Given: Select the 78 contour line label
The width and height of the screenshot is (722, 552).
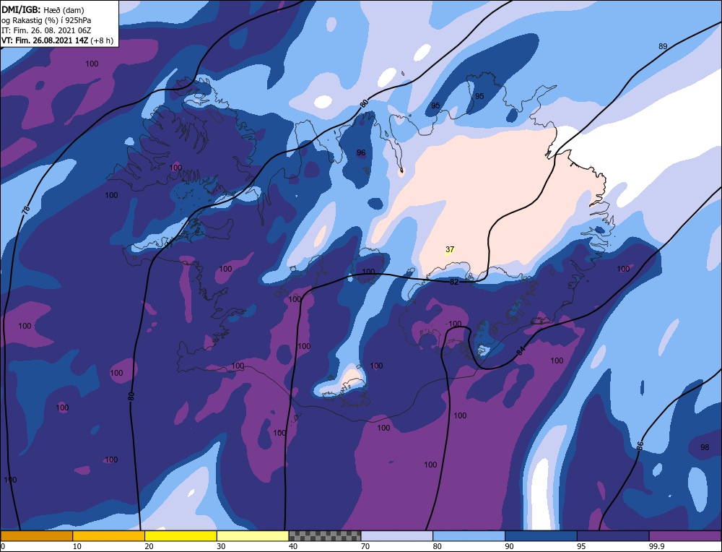Looking at the screenshot, I should 26,210.
